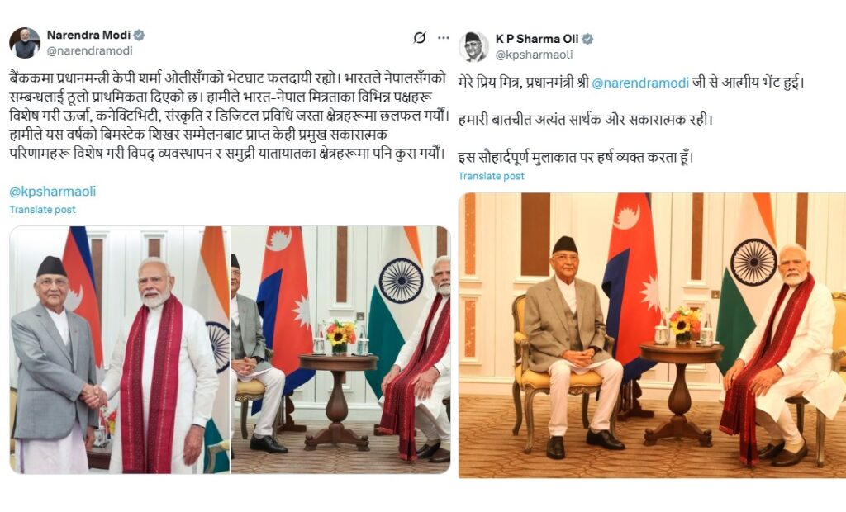Click the Hindi text of Oli's post
The height and width of the screenshot is (512, 846).
631,120
